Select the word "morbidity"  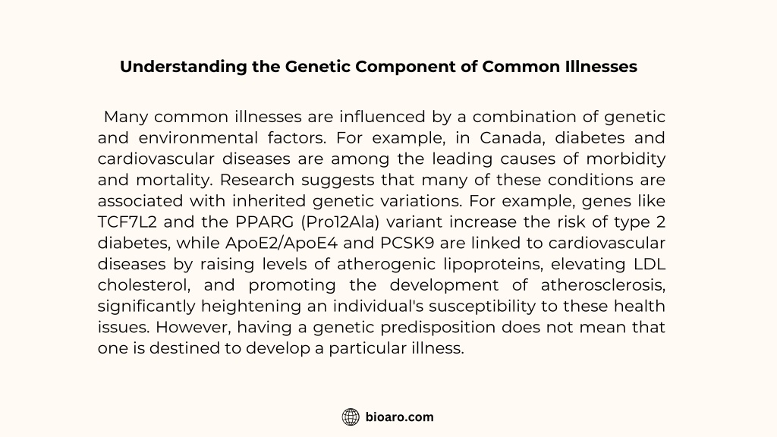point(626,159)
